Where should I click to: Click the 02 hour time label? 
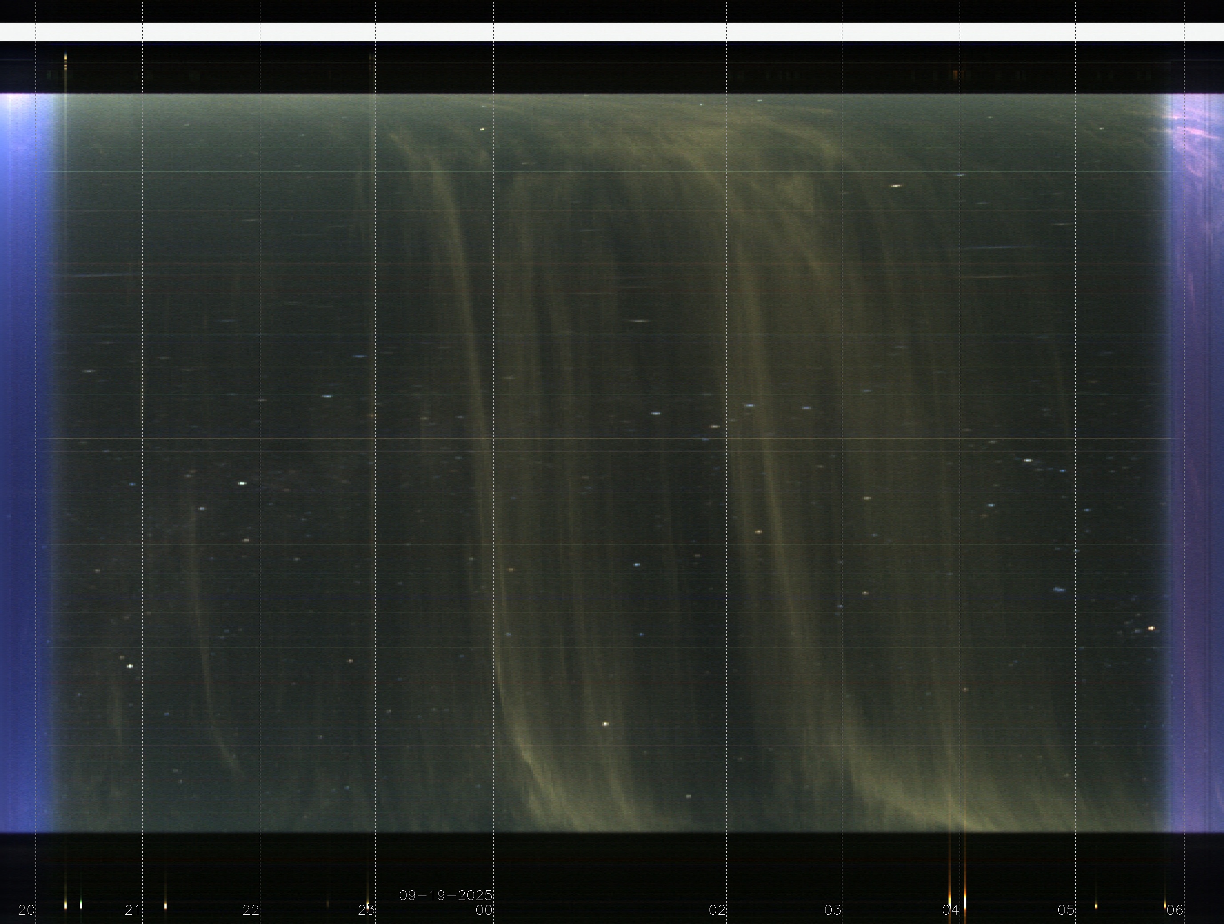[x=717, y=910]
